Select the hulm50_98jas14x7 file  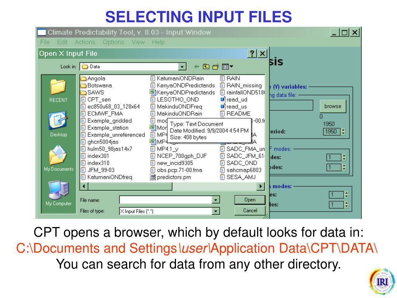[x=107, y=149]
